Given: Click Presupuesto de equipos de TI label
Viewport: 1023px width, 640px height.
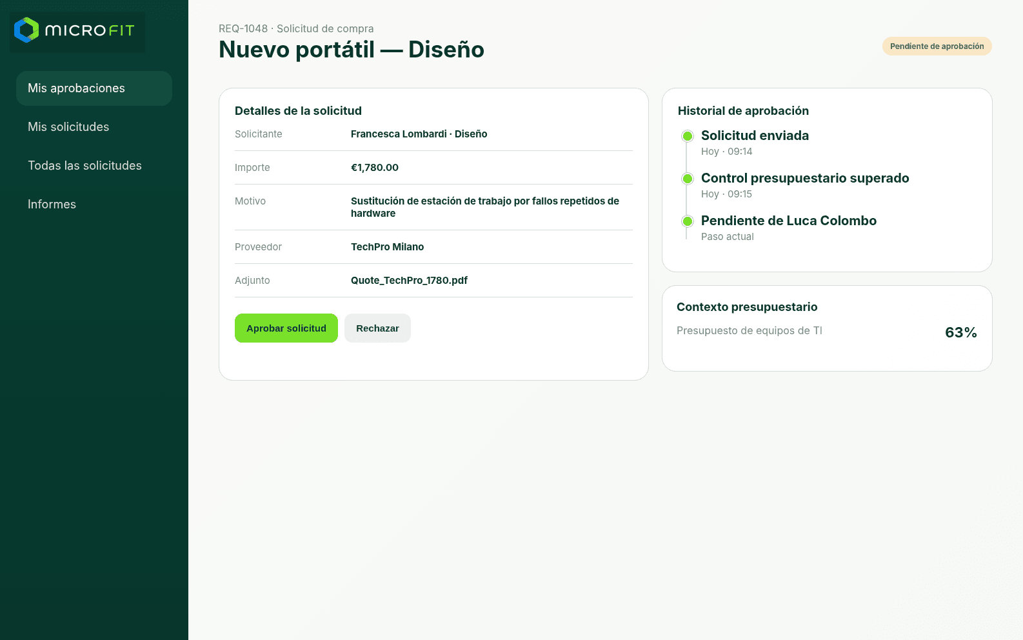Looking at the screenshot, I should coord(750,331).
